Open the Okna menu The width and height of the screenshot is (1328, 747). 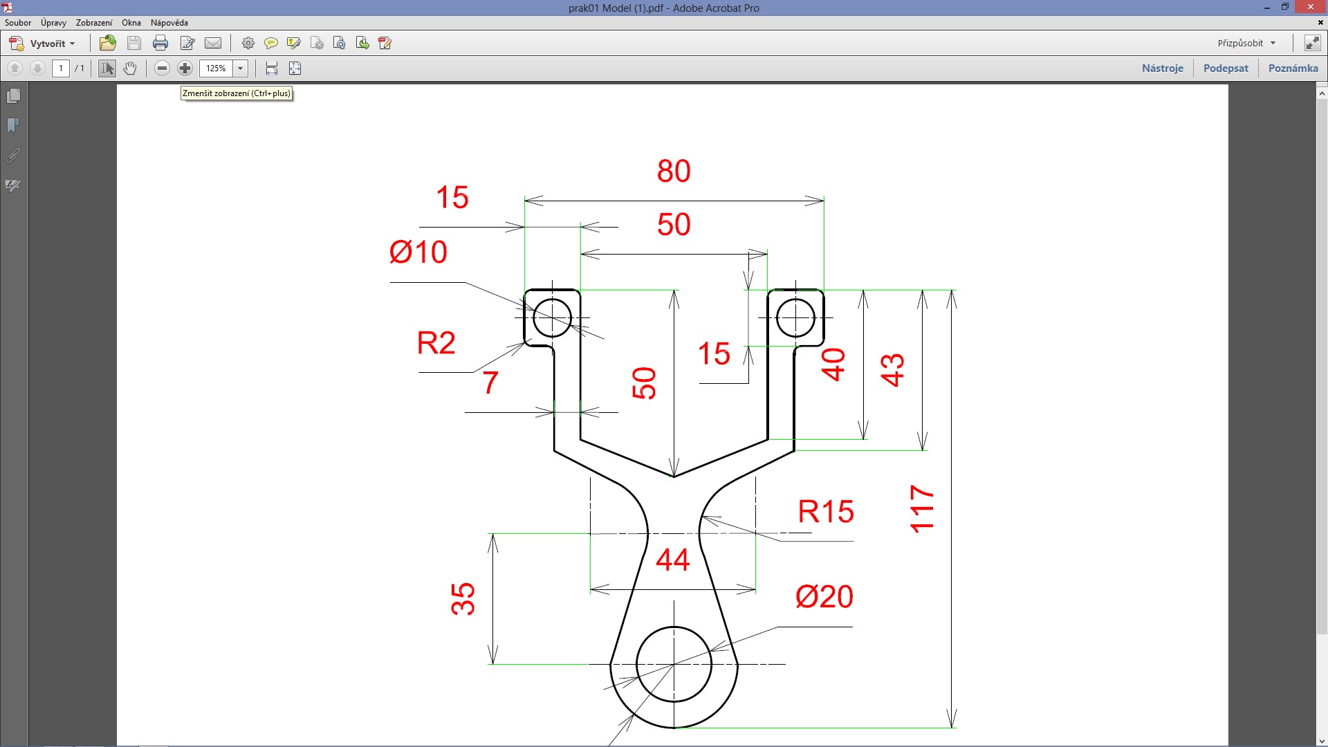tap(131, 22)
